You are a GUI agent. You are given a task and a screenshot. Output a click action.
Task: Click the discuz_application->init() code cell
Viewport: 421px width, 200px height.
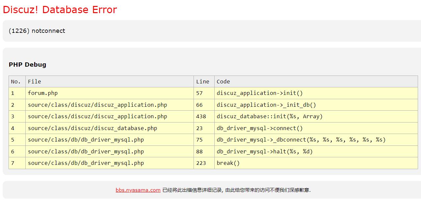(x=259, y=93)
